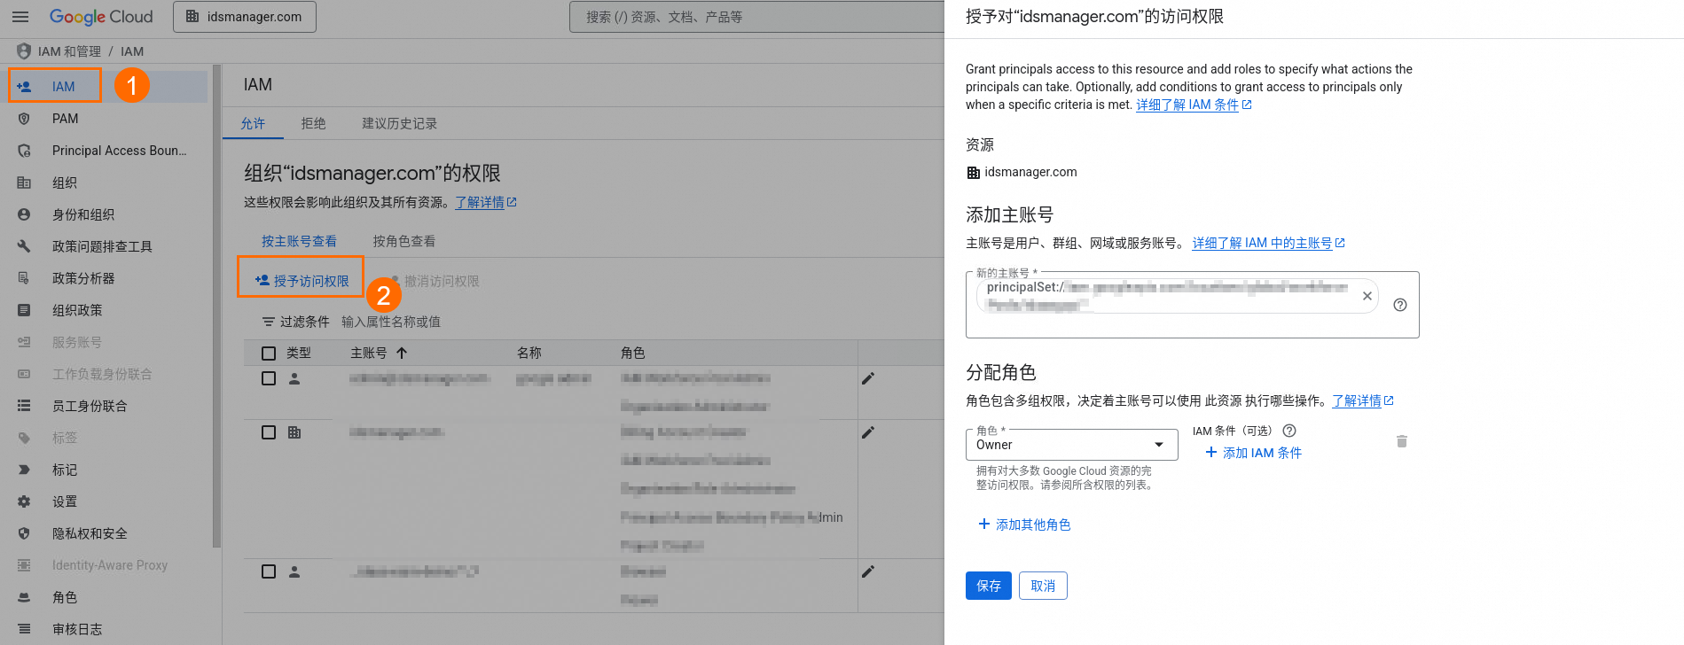This screenshot has height=645, width=1684.
Task: Click the 保存 button
Action: 989,586
